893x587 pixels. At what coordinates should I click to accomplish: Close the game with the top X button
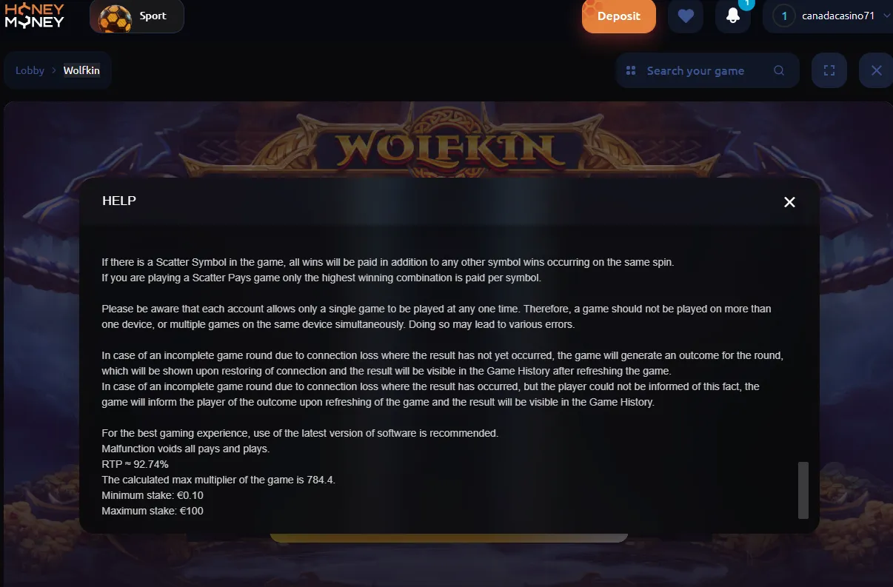coord(877,70)
